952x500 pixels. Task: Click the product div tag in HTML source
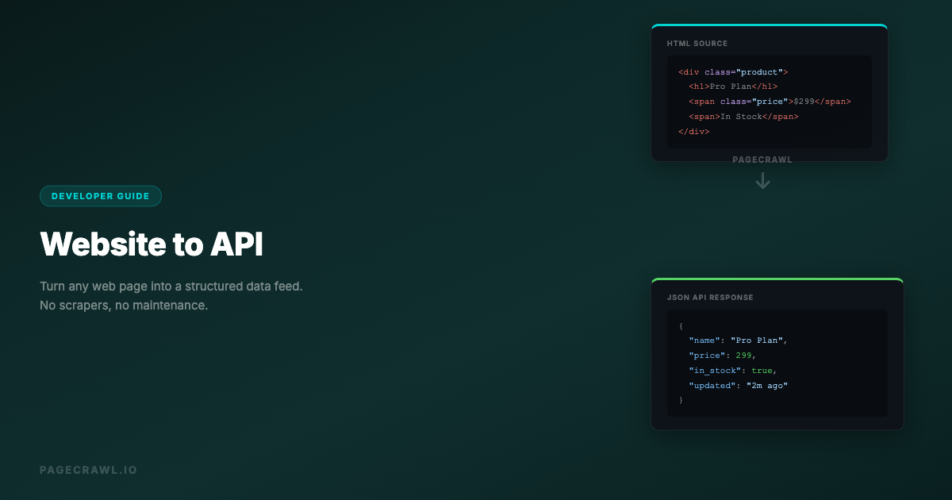pyautogui.click(x=733, y=71)
